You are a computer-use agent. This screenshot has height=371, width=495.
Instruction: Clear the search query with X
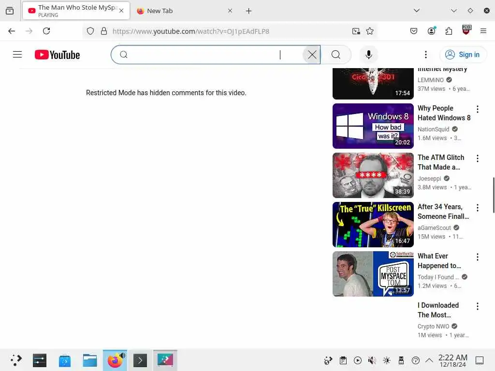click(312, 55)
